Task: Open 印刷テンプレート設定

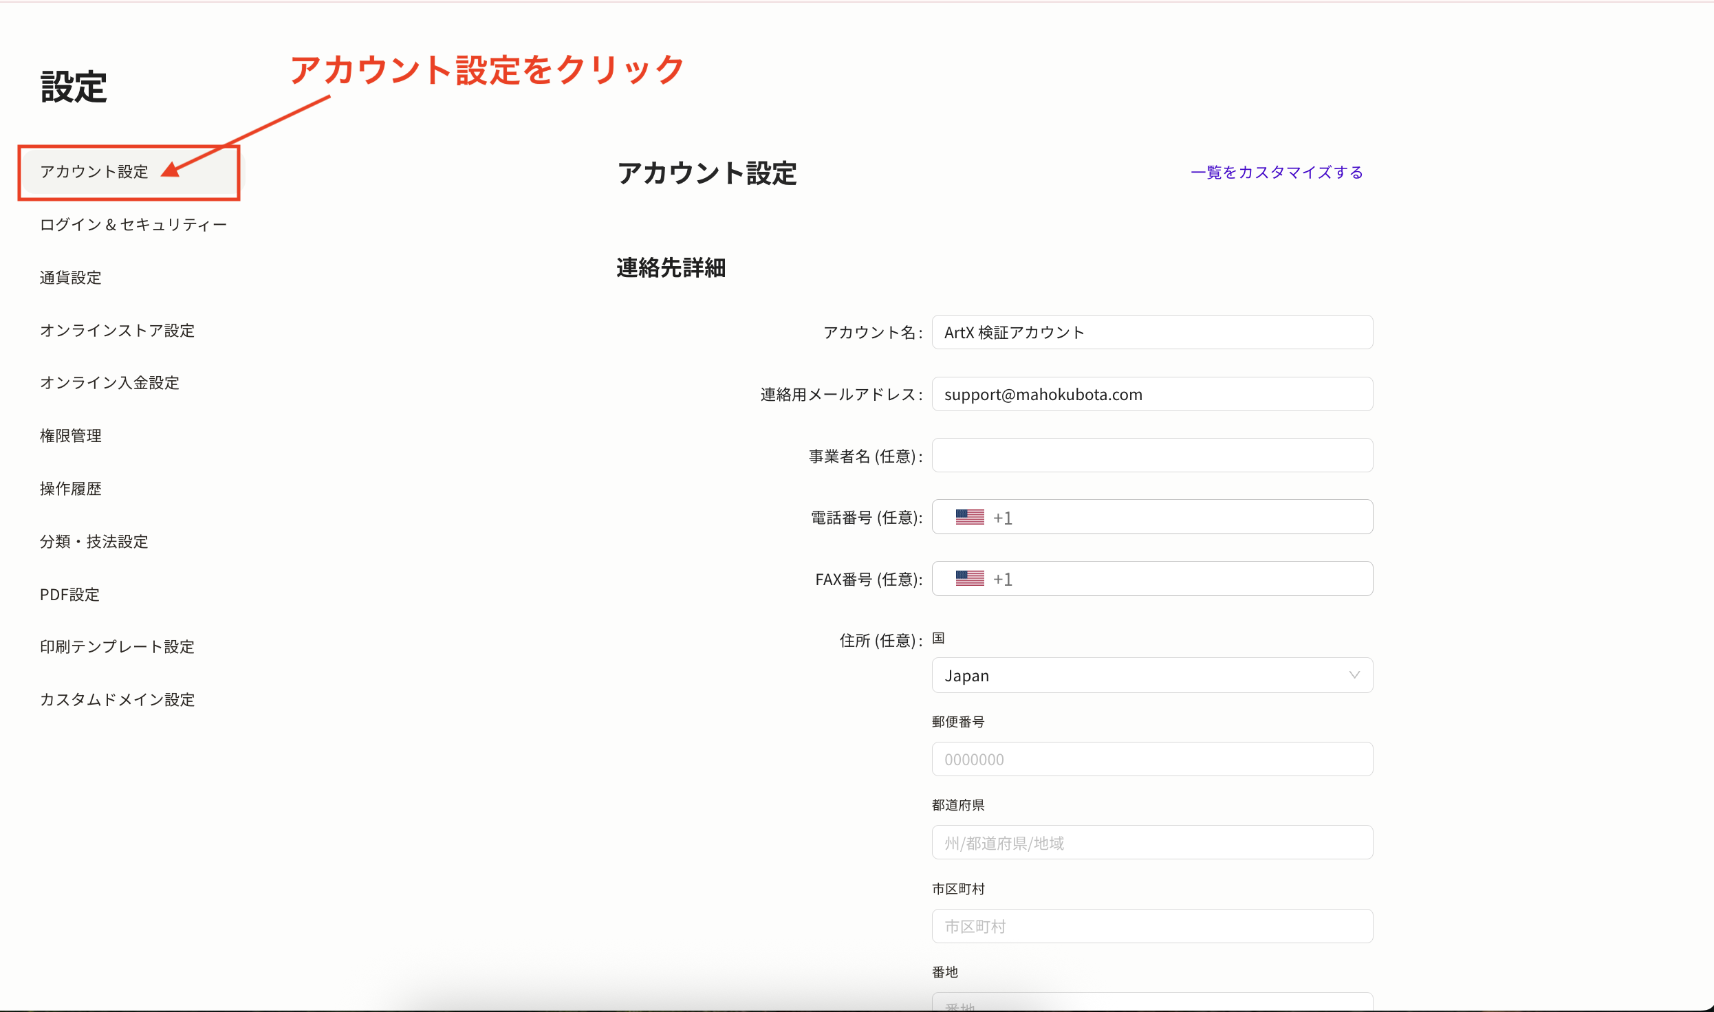Action: click(x=117, y=647)
